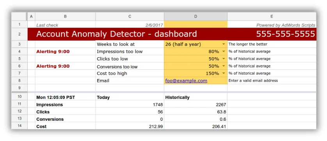Viewport: 327px width, 141px height.
Task: Open the Cost too high 150% dropdown arrow
Action: coord(224,73)
